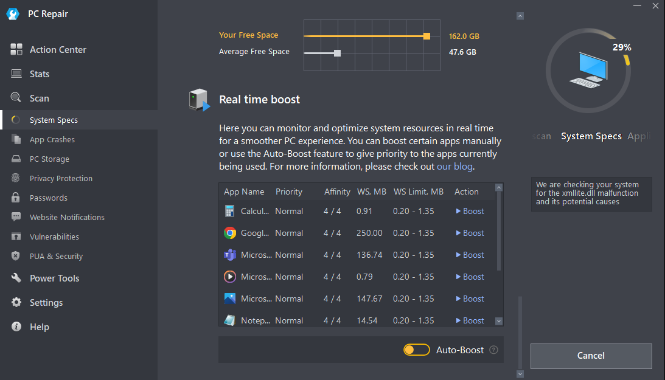The width and height of the screenshot is (665, 380).
Task: Boost the app using 136.74 MB
Action: tap(470, 255)
